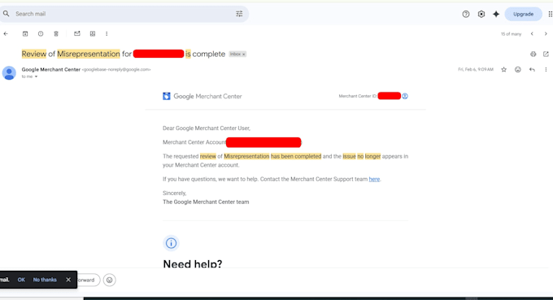
Task: Reply to the email with the arrow icon
Action: (x=532, y=69)
